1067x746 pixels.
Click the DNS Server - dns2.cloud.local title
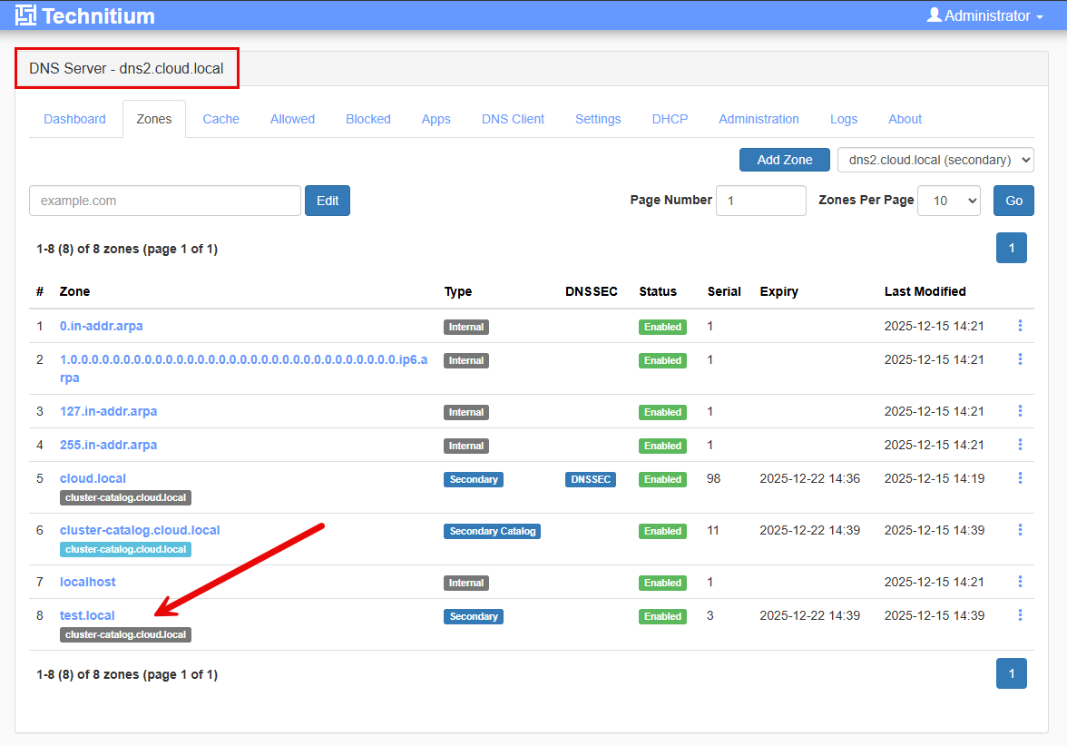[127, 68]
